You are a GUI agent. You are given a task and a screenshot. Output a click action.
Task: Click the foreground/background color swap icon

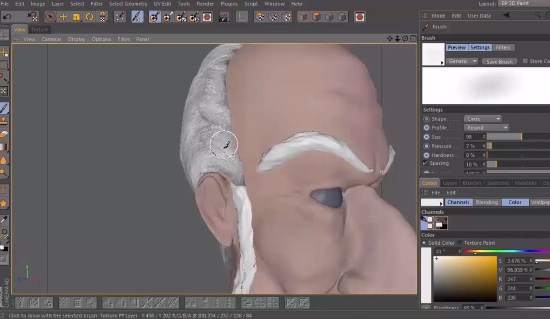tap(4, 247)
